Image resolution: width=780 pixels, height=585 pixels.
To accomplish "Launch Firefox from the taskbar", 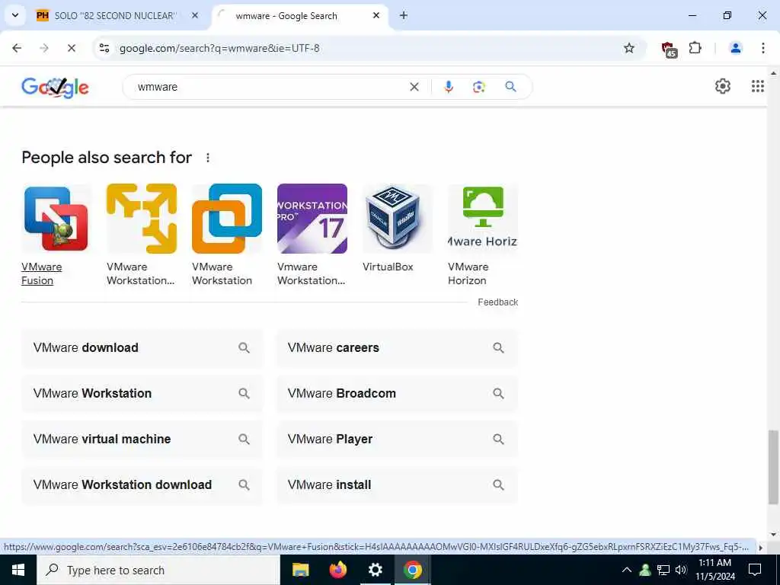I will [x=337, y=570].
